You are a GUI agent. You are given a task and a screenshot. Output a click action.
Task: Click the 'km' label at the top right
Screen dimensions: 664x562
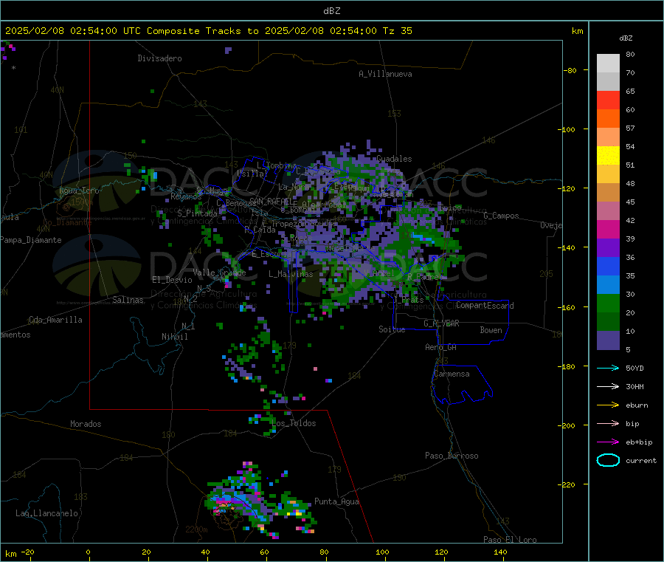pos(578,31)
